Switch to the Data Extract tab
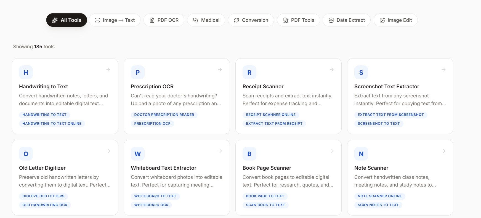481x218 pixels. (x=346, y=20)
